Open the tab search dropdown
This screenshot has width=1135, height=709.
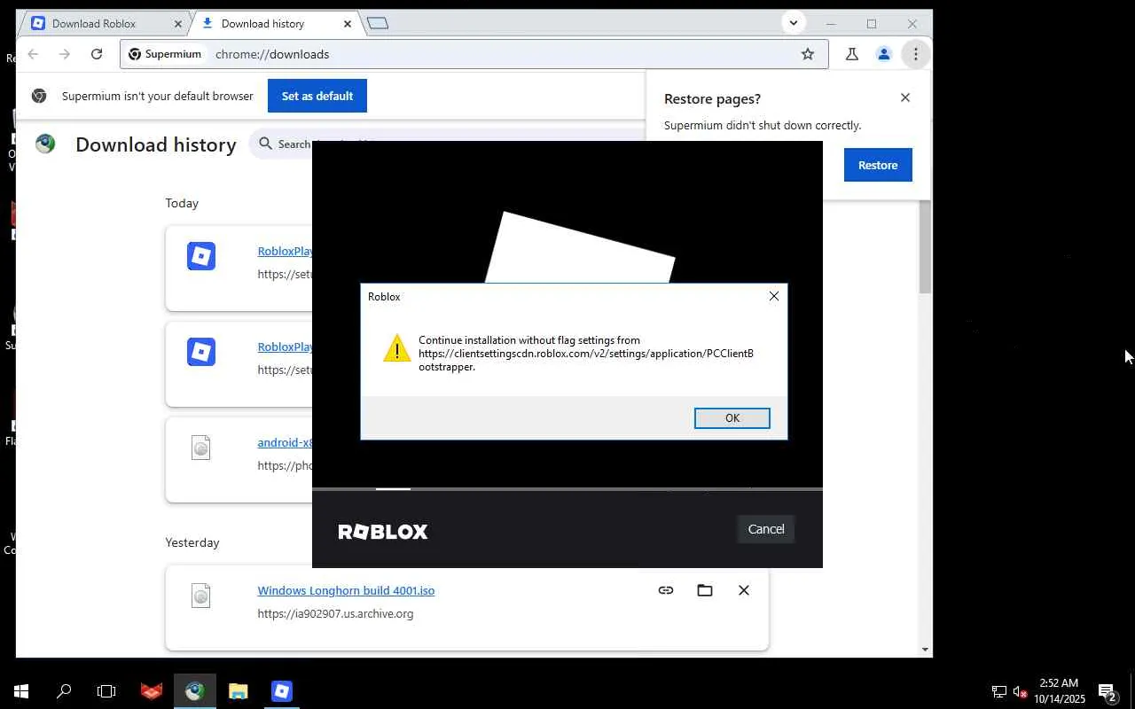794,23
